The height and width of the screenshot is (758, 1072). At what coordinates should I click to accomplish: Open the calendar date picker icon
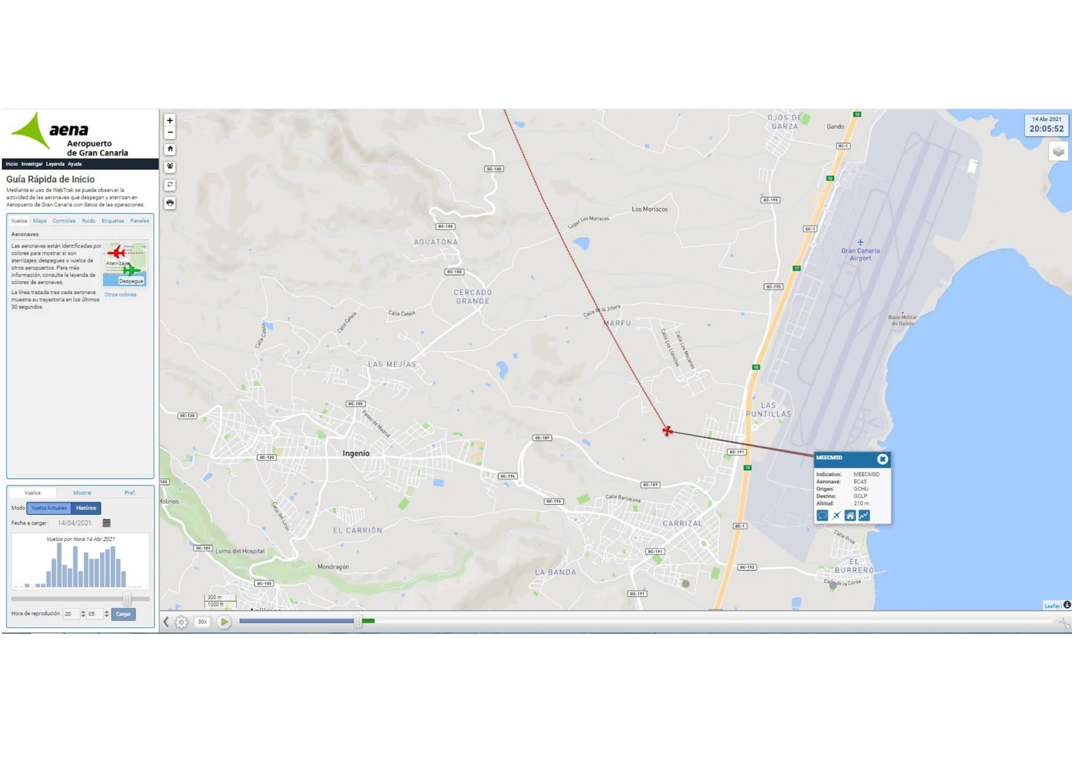pos(107,523)
